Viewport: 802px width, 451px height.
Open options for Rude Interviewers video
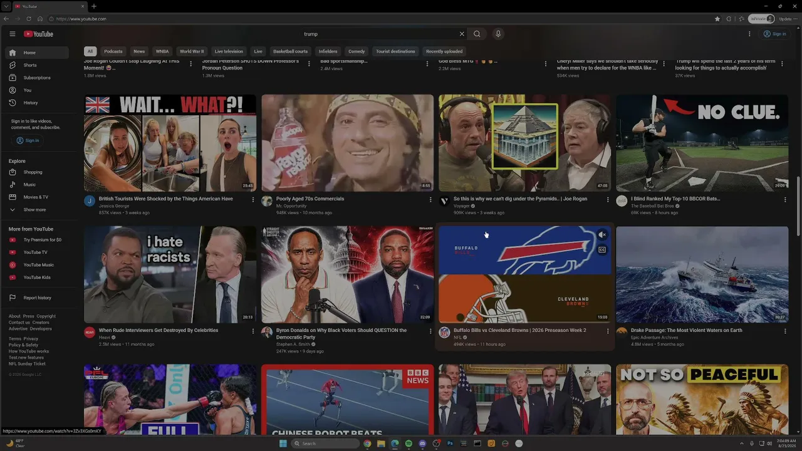(x=253, y=331)
